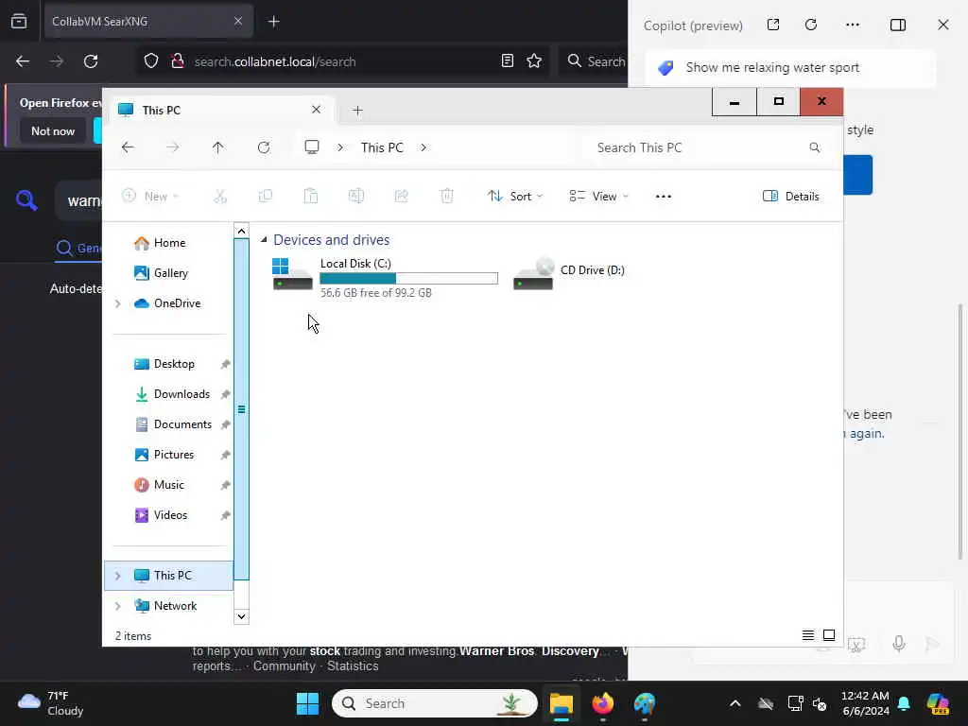The width and height of the screenshot is (968, 726).
Task: Click the Firefox address bar URL
Action: (275, 61)
